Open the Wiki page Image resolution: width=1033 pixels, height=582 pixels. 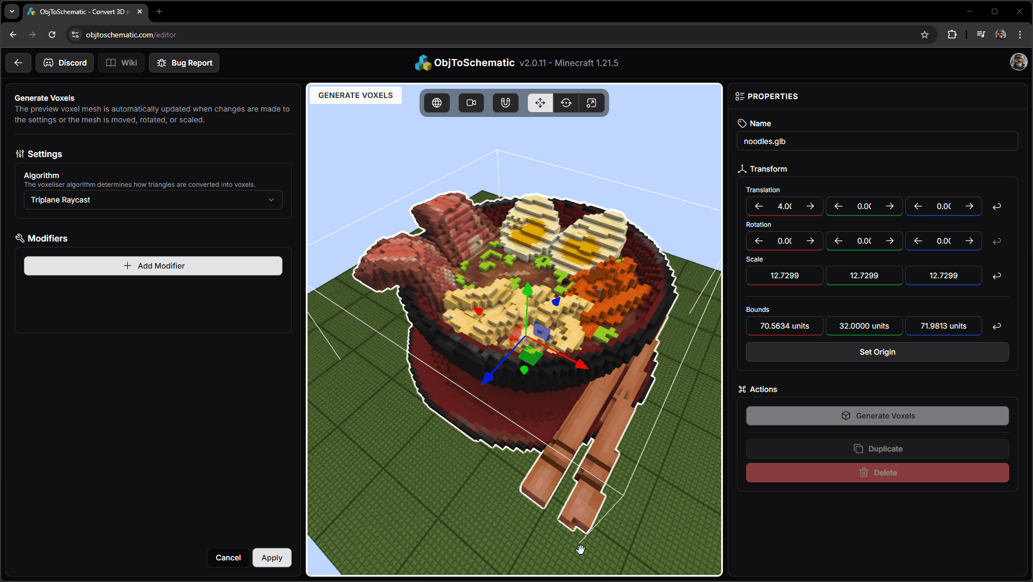[x=121, y=63]
